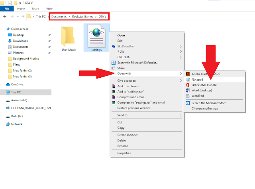Select Desktop in Quick access
255x189 pixels.
coord(18,35)
